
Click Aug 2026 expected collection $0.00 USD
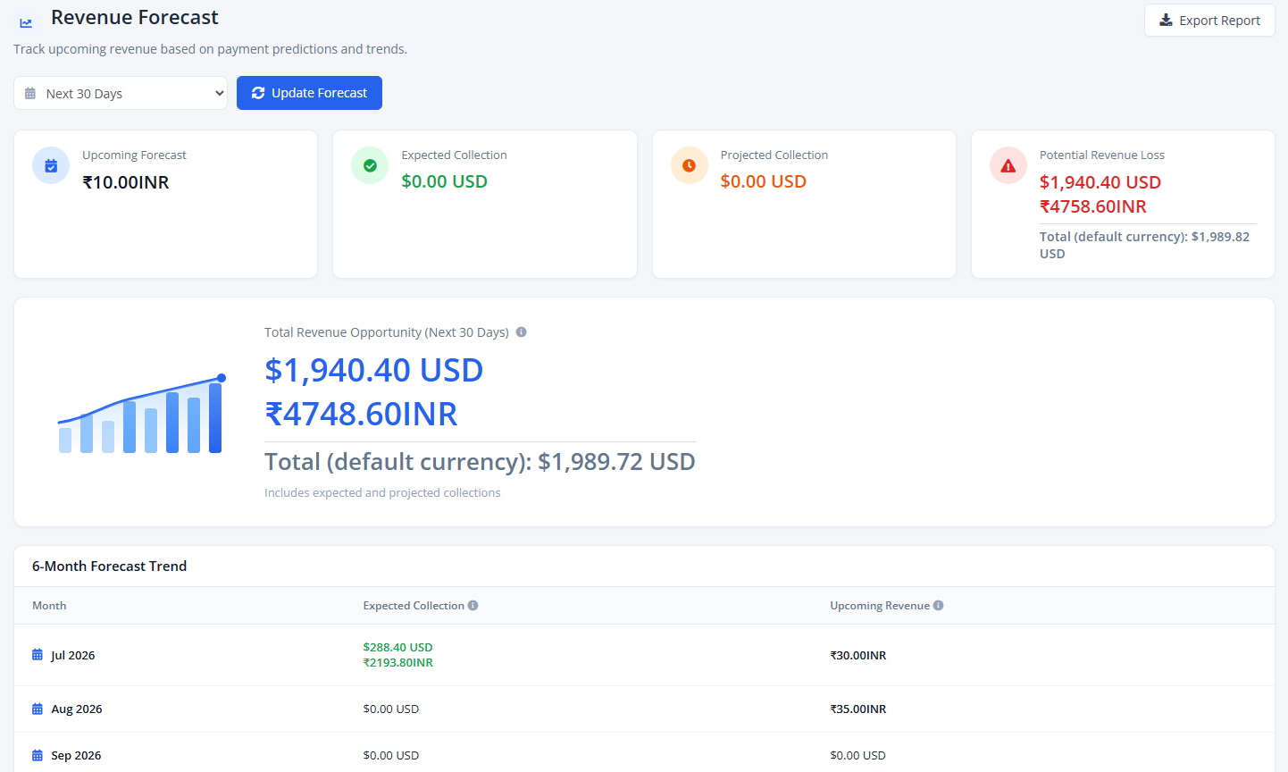point(391,709)
